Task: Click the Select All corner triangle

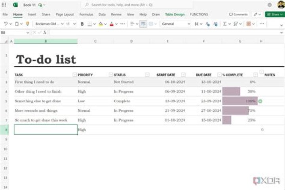Action: click(6, 42)
